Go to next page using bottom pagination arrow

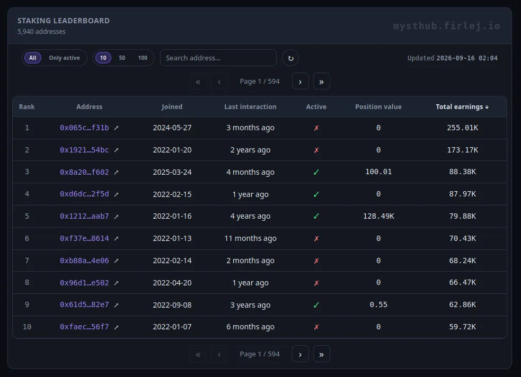(301, 354)
